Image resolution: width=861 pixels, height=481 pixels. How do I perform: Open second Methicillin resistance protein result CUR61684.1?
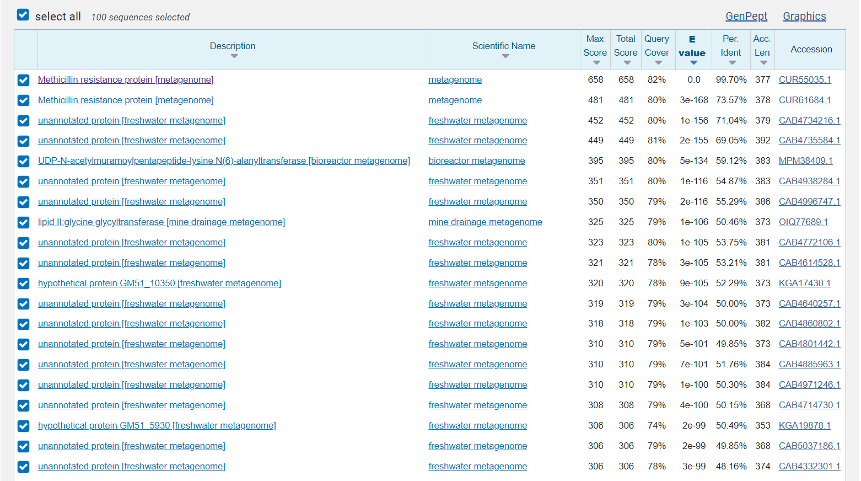coord(126,100)
